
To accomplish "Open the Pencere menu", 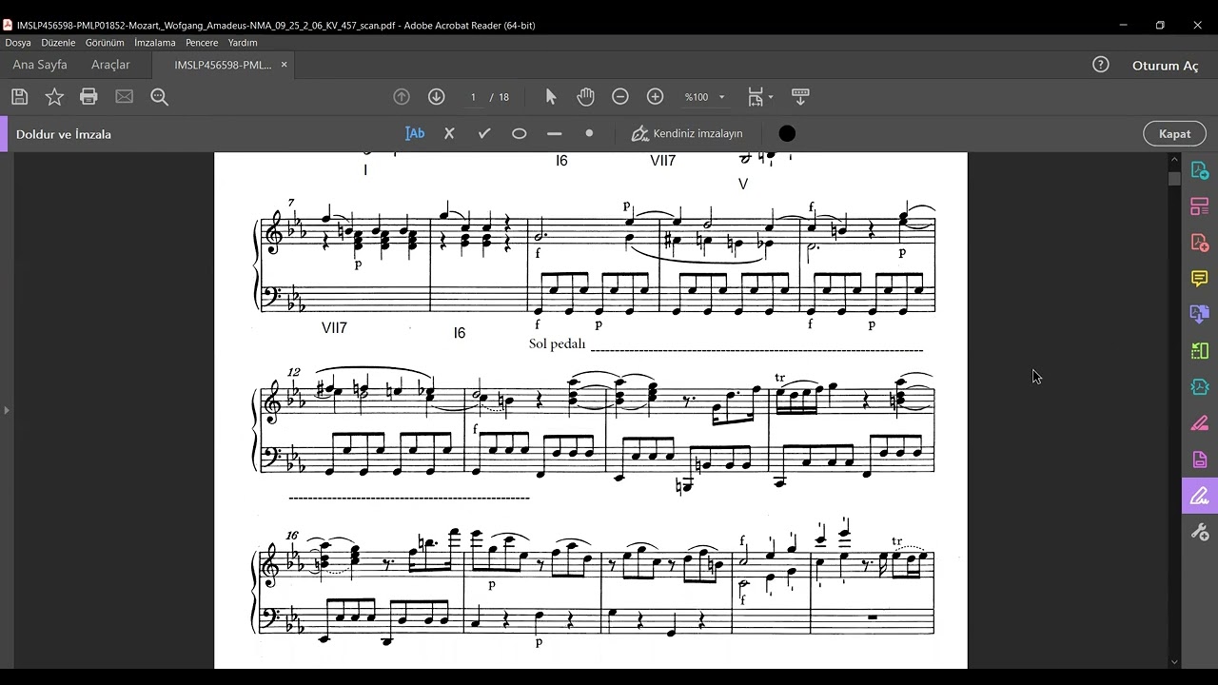I will (202, 43).
